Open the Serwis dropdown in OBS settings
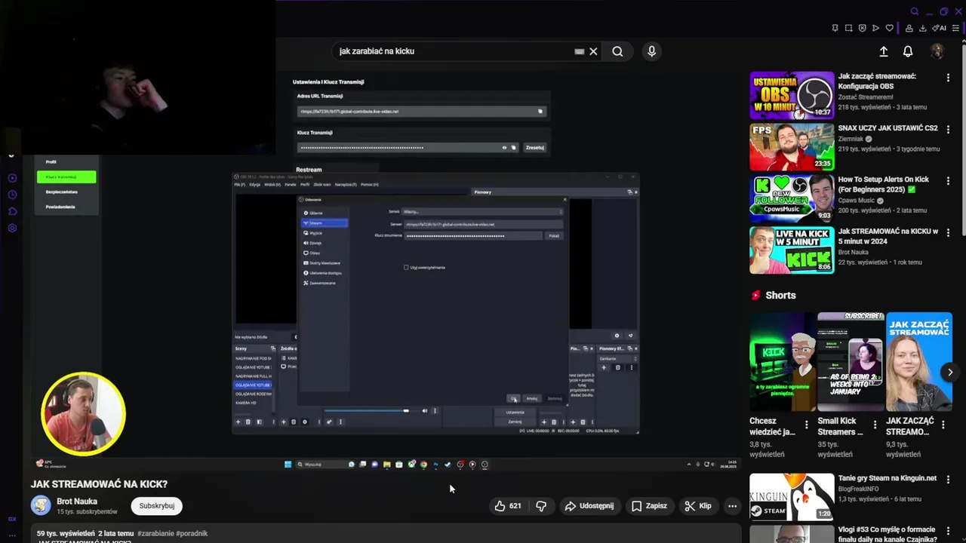 pyautogui.click(x=483, y=212)
